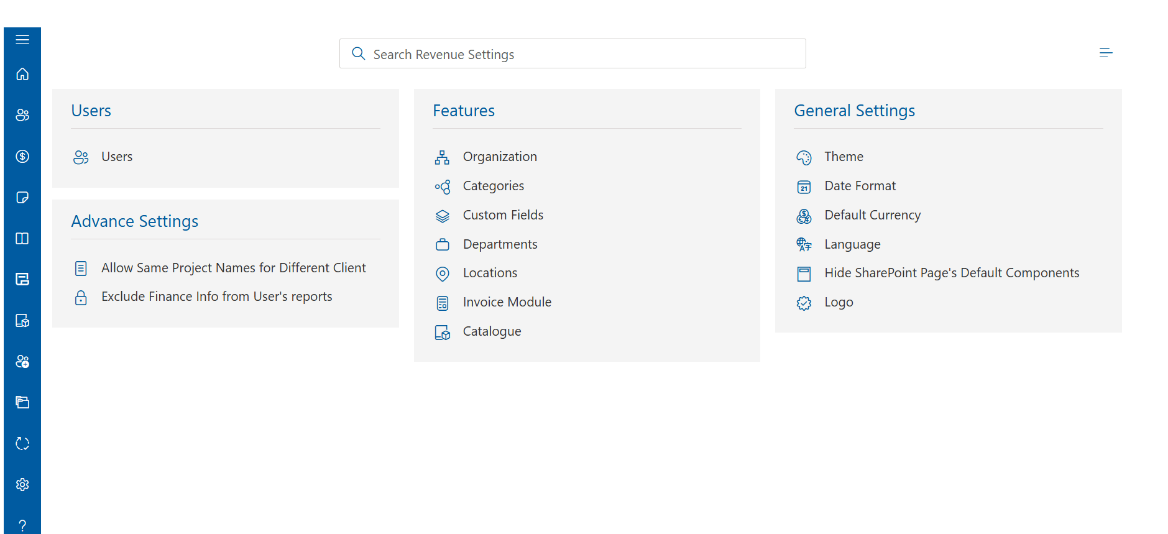Screen dimensions: 1168x534
Task: Click the Organization hierarchy icon
Action: [442, 157]
